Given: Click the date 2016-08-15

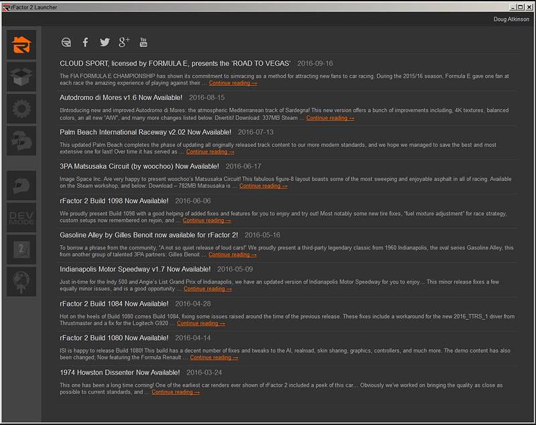Looking at the screenshot, I should (x=207, y=98).
